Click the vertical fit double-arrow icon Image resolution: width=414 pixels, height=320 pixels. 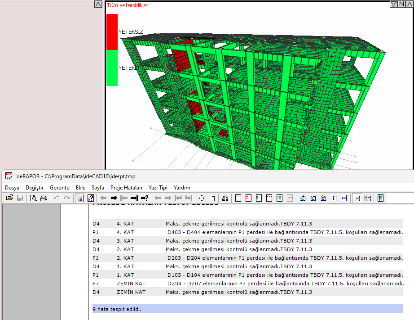334,198
